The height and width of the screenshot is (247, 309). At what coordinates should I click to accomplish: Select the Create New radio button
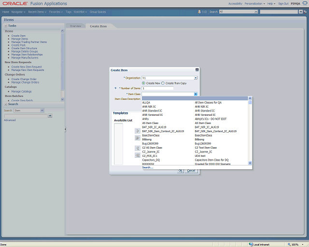143,83
